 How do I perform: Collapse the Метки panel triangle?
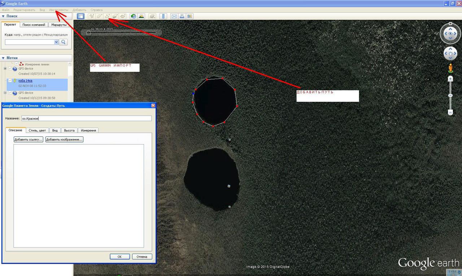3,58
